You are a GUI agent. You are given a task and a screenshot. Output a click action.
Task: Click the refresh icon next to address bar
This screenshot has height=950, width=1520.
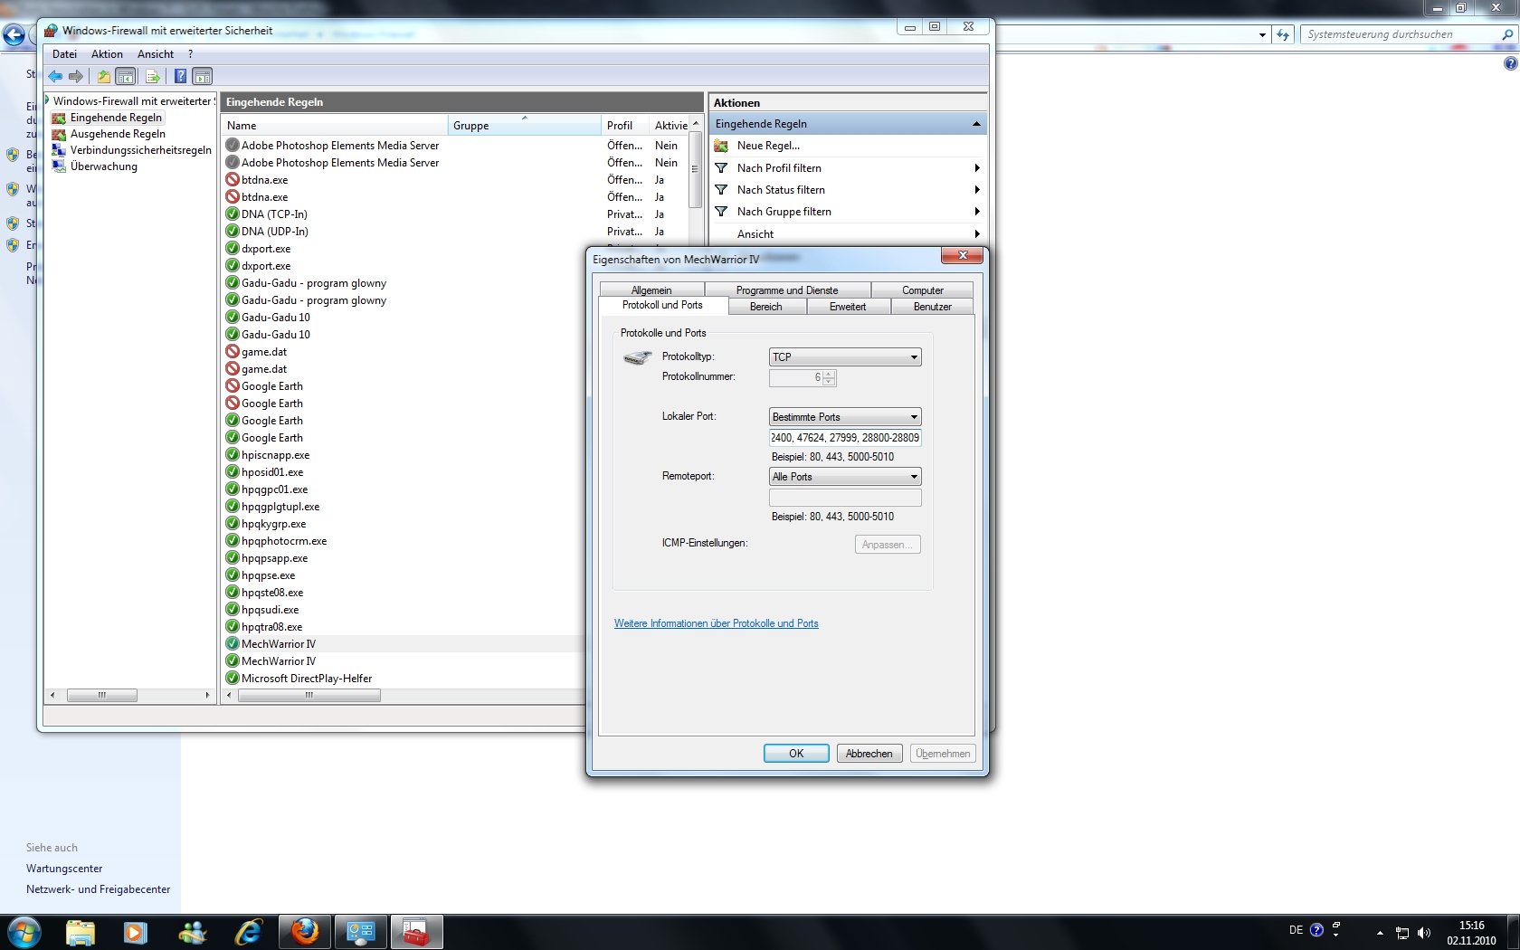point(1283,34)
